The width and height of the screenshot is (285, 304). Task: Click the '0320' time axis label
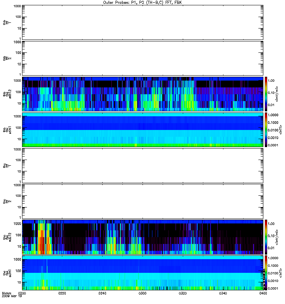pos(183,293)
